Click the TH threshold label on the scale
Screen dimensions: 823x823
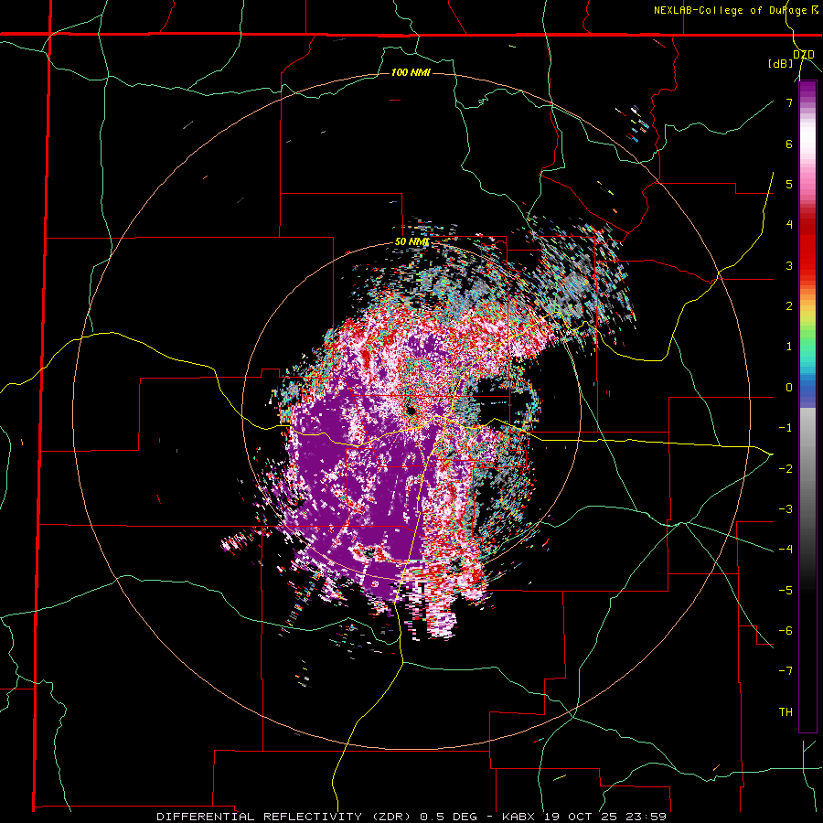point(786,711)
